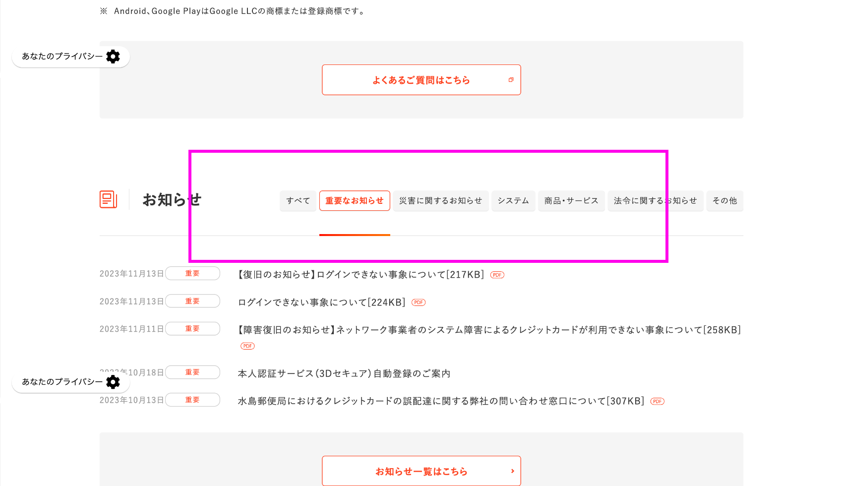Open お知らせ一覧はこちら button
The image size is (843, 486).
(421, 471)
